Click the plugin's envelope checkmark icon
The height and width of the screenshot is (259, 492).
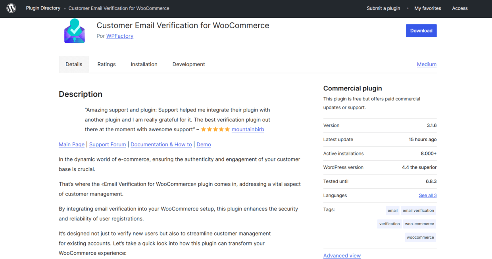click(74, 31)
